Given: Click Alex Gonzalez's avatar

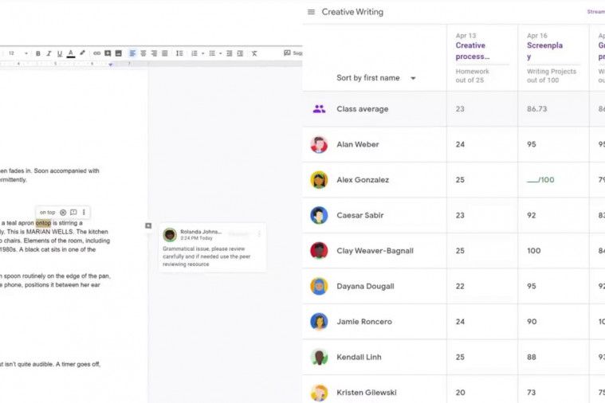Looking at the screenshot, I should pyautogui.click(x=319, y=180).
